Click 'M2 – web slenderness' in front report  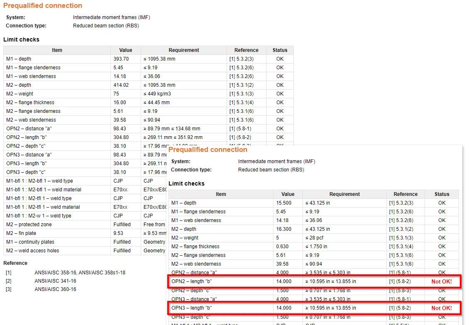pyautogui.click(x=196, y=264)
